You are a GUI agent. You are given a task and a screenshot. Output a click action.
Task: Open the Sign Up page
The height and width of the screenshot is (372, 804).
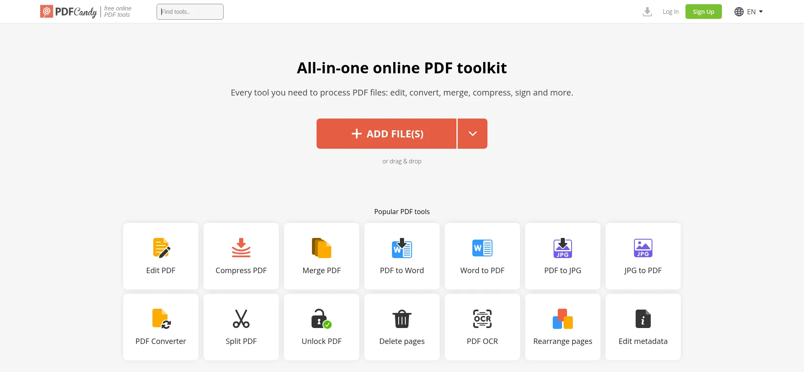[x=703, y=11]
